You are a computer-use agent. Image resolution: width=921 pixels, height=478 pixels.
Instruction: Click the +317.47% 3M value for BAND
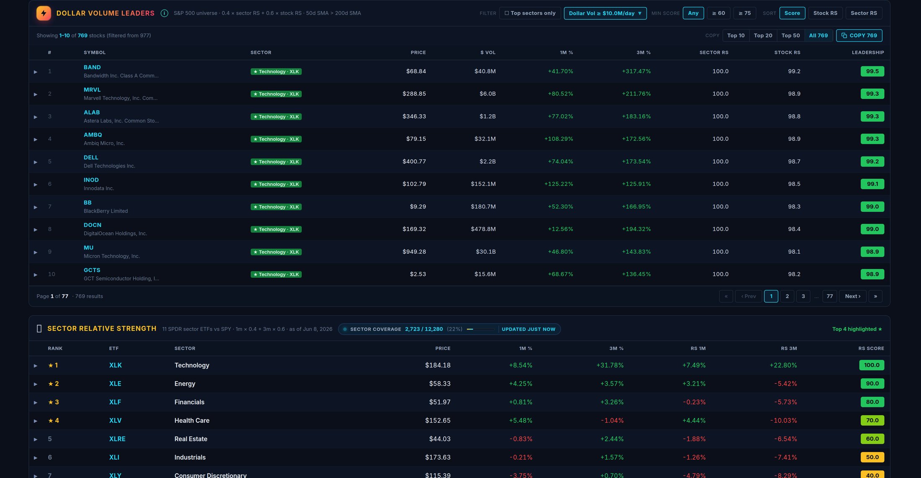tap(636, 72)
